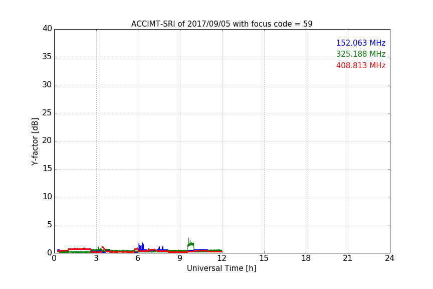Click the green spike near 9.6 hours
Screen dimensions: 433x289
[190, 244]
